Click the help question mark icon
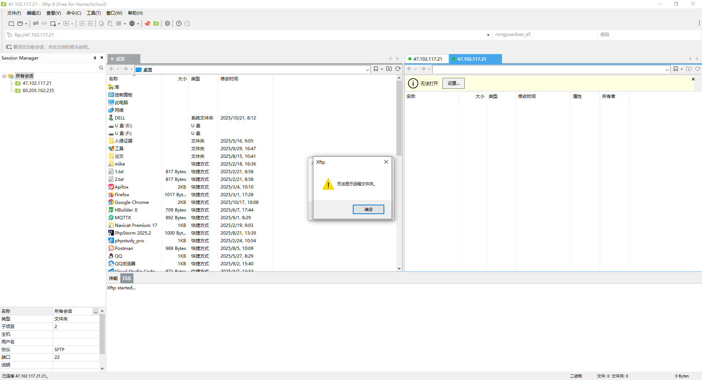 179,23
